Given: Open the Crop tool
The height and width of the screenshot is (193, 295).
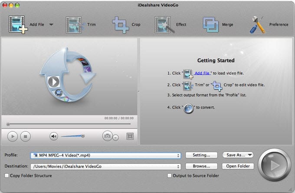Looking at the screenshot, I should [x=126, y=25].
